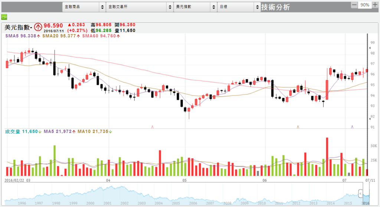
Task: Open the 金融商品 dropdown
Action: point(84,7)
